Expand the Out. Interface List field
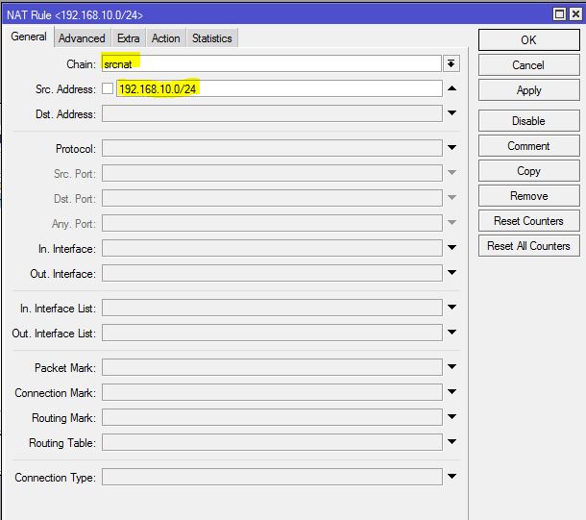 [x=452, y=332]
